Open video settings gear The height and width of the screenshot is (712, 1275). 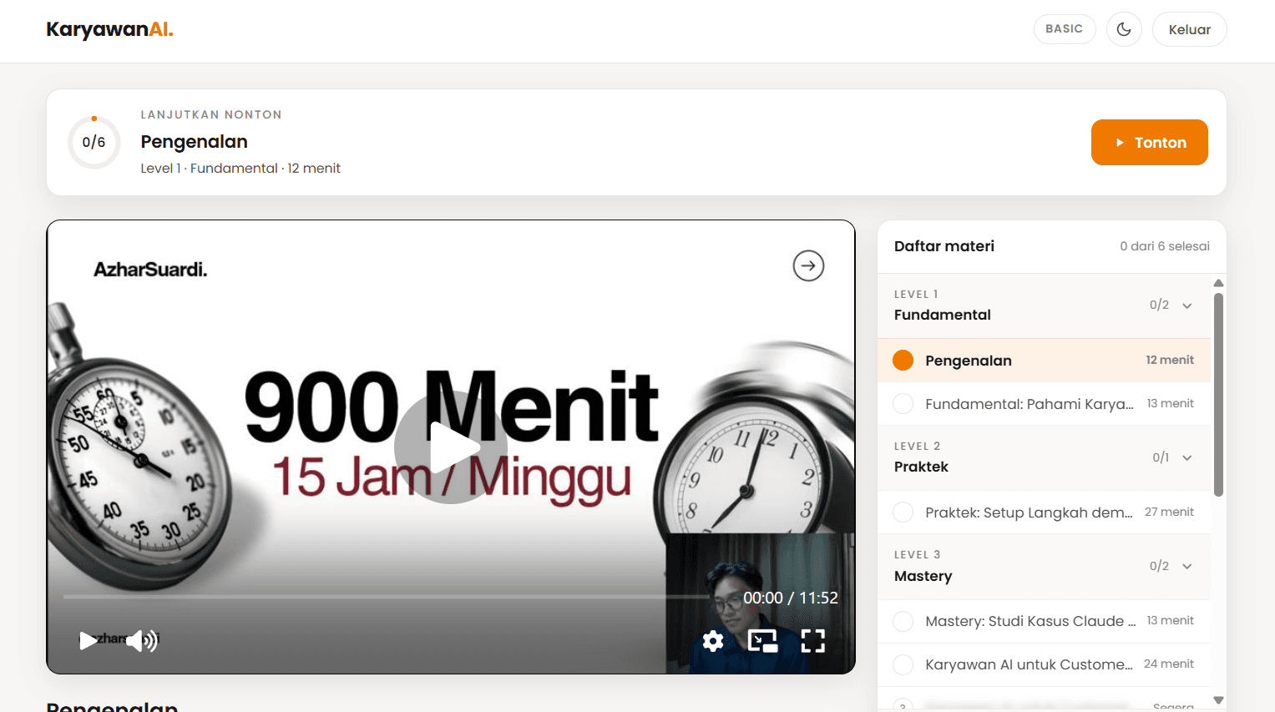pyautogui.click(x=713, y=641)
